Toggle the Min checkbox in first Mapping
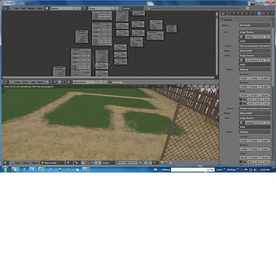Screen dimensions: 276x267 pyautogui.click(x=241, y=99)
